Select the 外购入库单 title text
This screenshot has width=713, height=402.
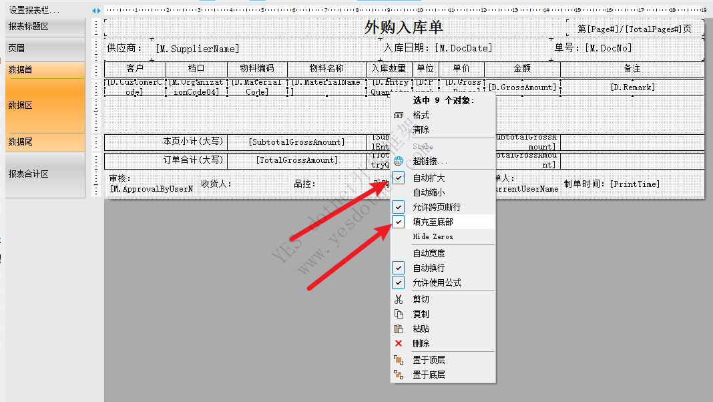tap(404, 27)
